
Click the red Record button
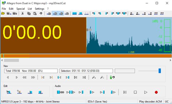156,92
